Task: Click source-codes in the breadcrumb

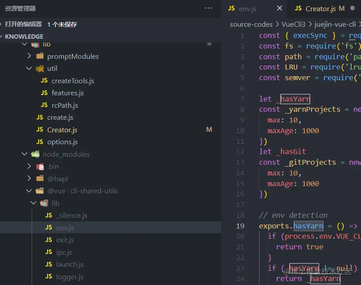Action: coord(251,24)
